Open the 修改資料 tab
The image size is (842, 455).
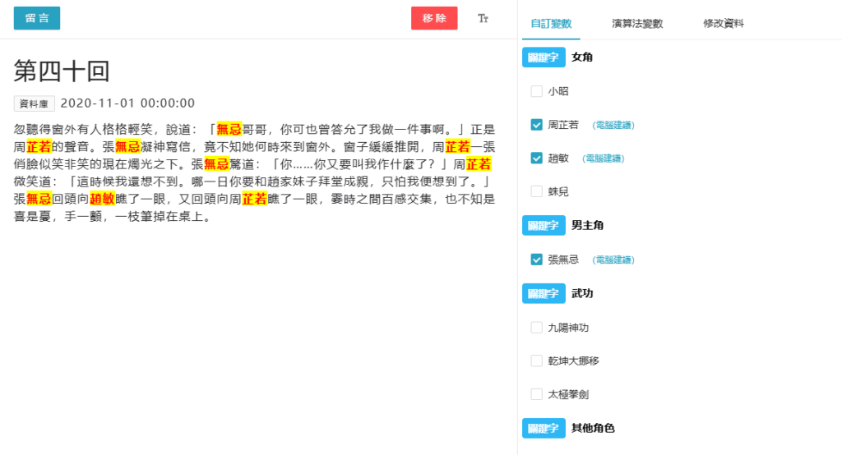click(724, 24)
